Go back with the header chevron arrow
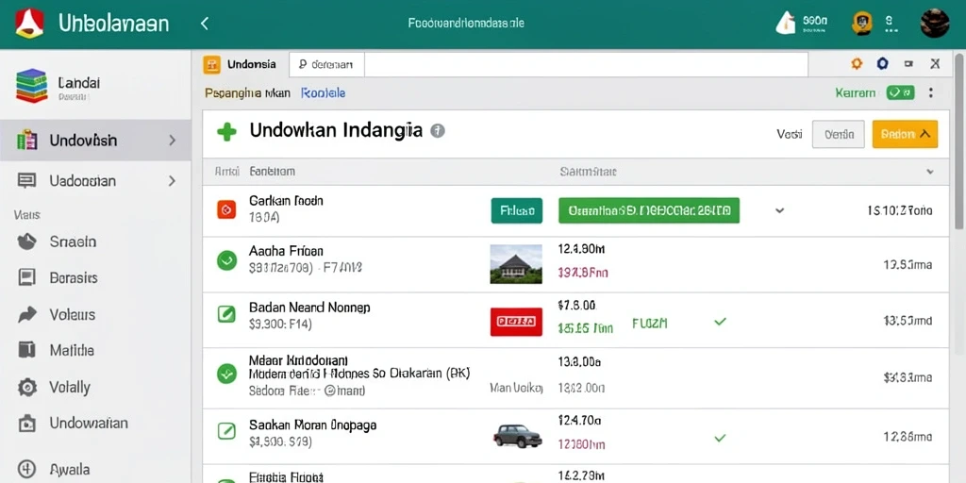The height and width of the screenshot is (483, 966). (x=205, y=24)
